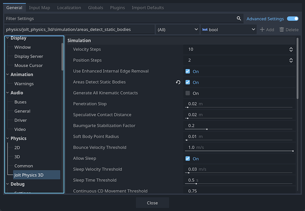Collapse the Animation tree section
This screenshot has width=305, height=211.
[8, 74]
